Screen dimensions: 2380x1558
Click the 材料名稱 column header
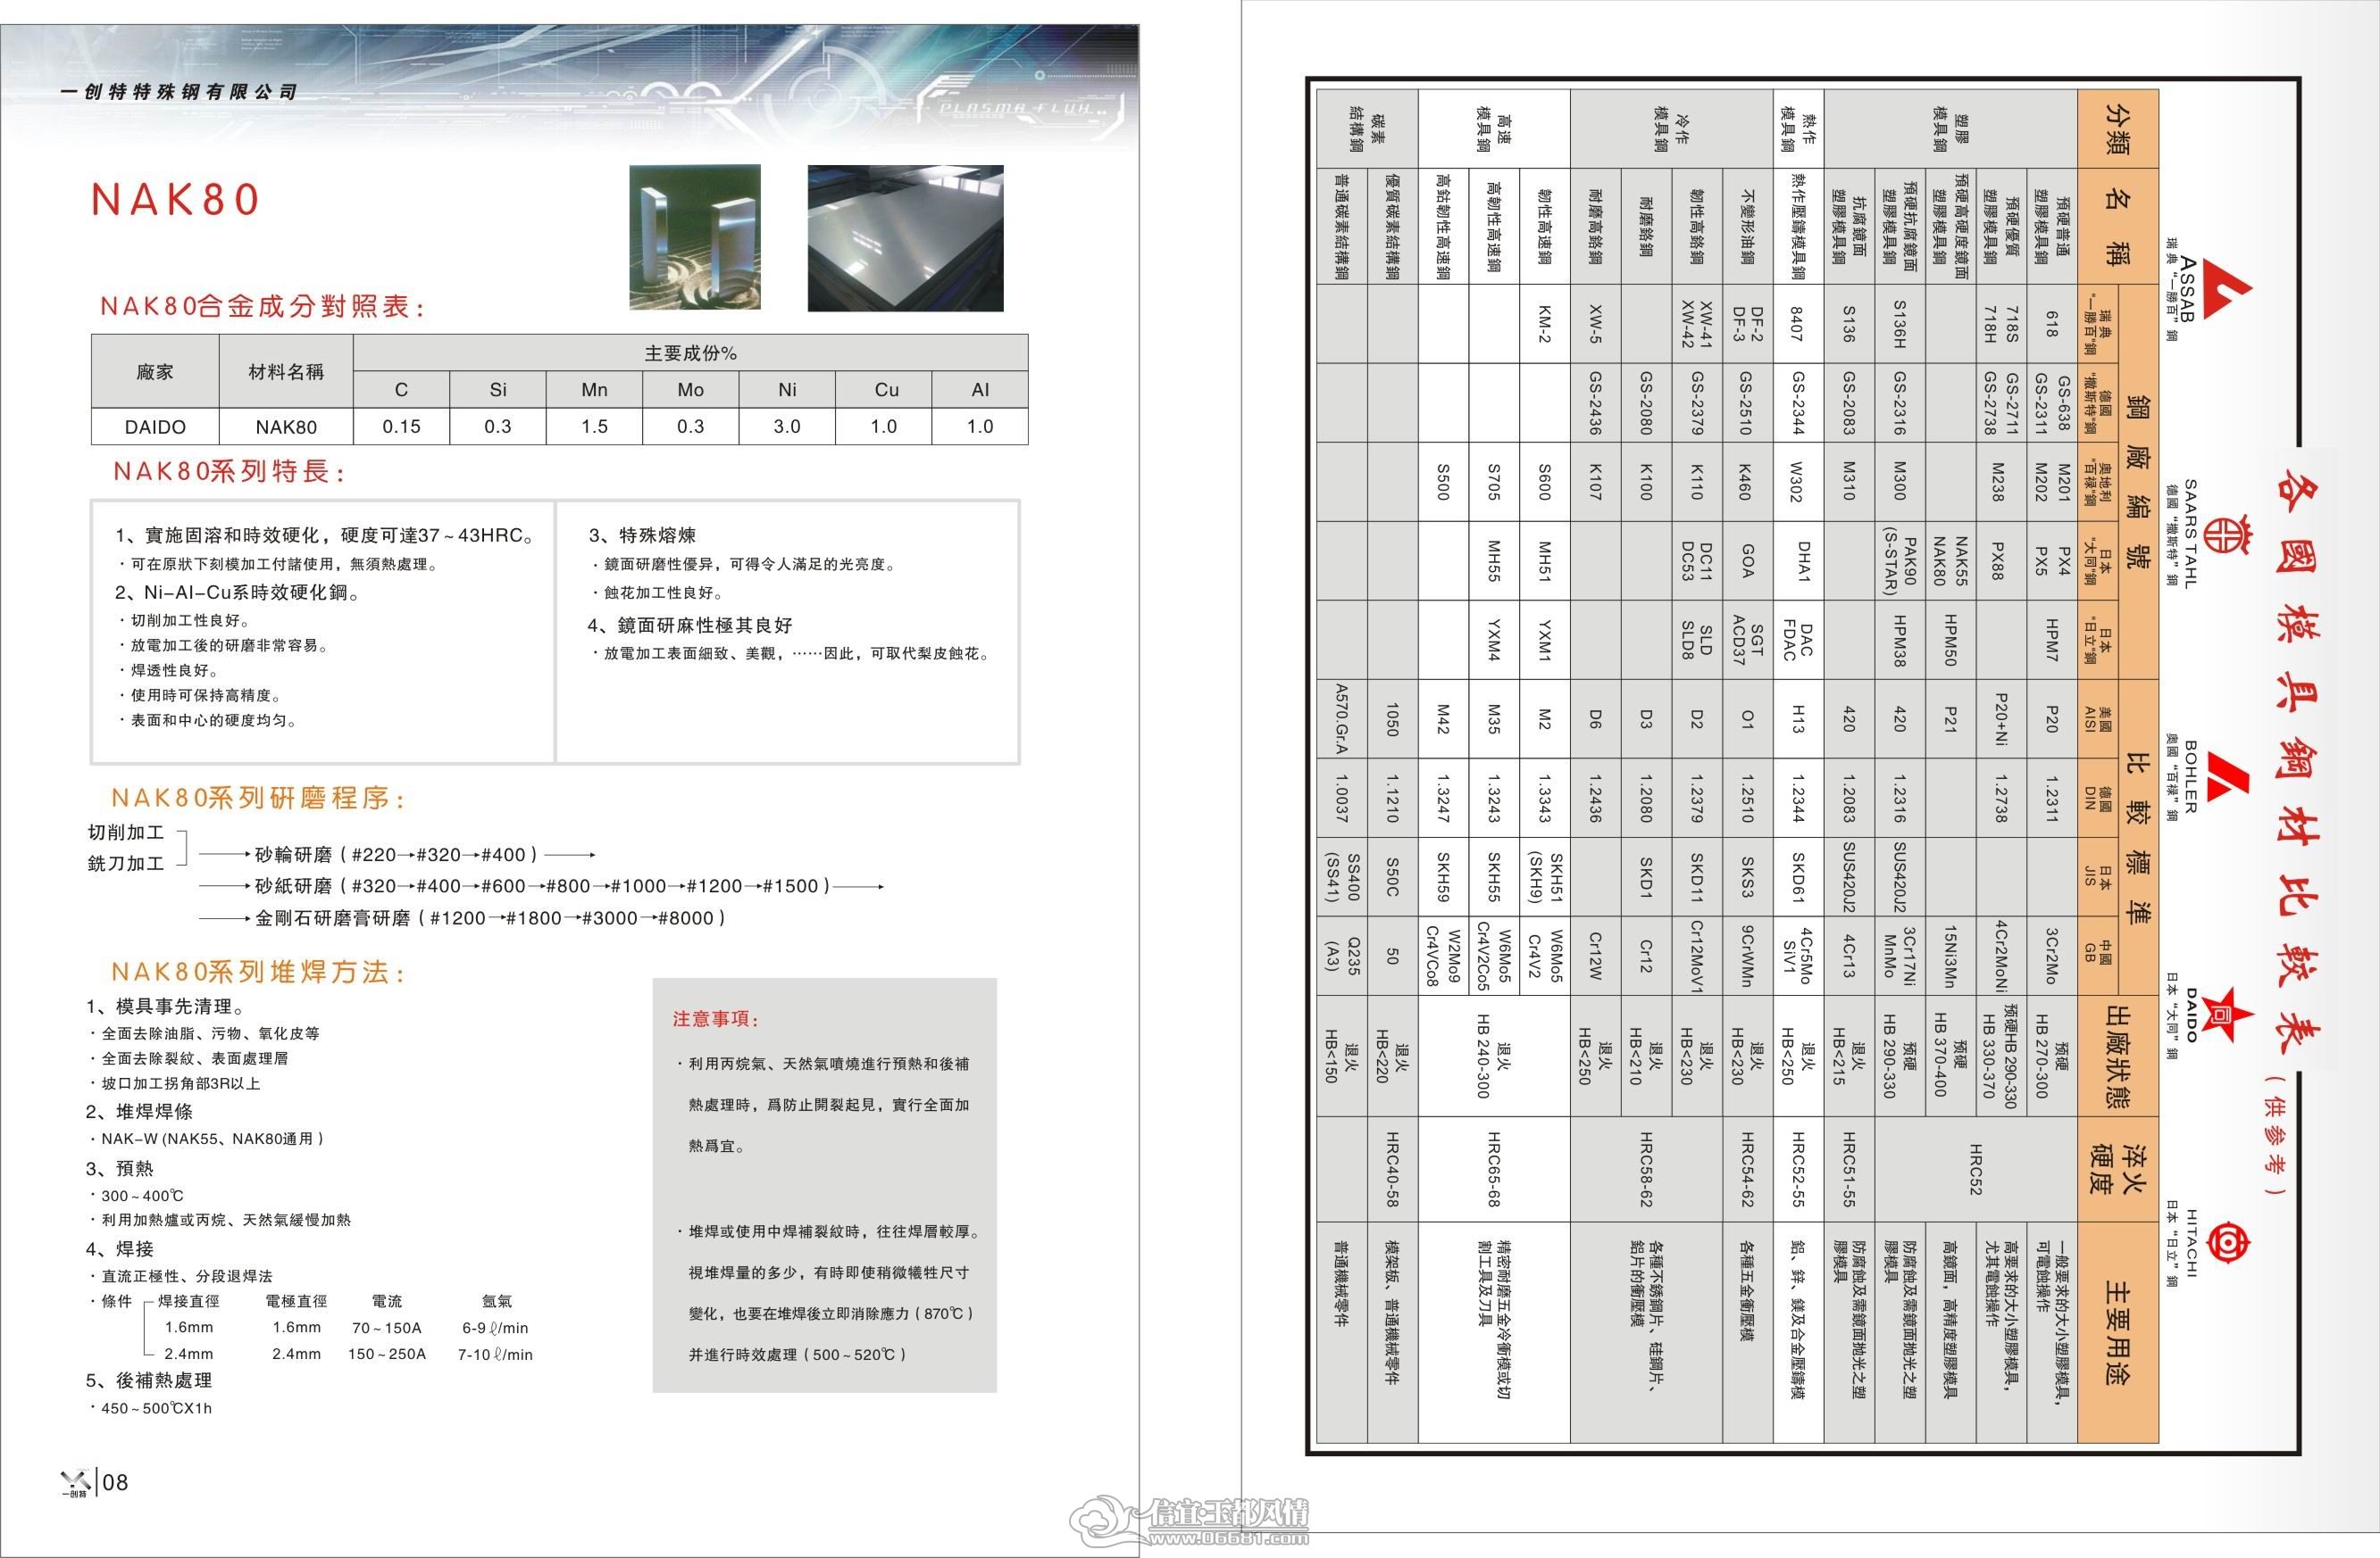pos(286,372)
